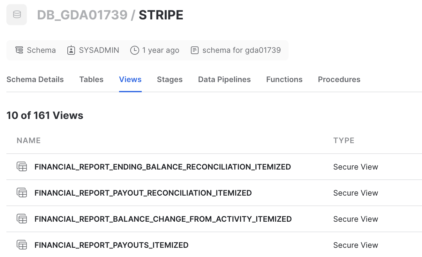Switch to the Schema Details tab
The width and height of the screenshot is (422, 257).
point(35,80)
